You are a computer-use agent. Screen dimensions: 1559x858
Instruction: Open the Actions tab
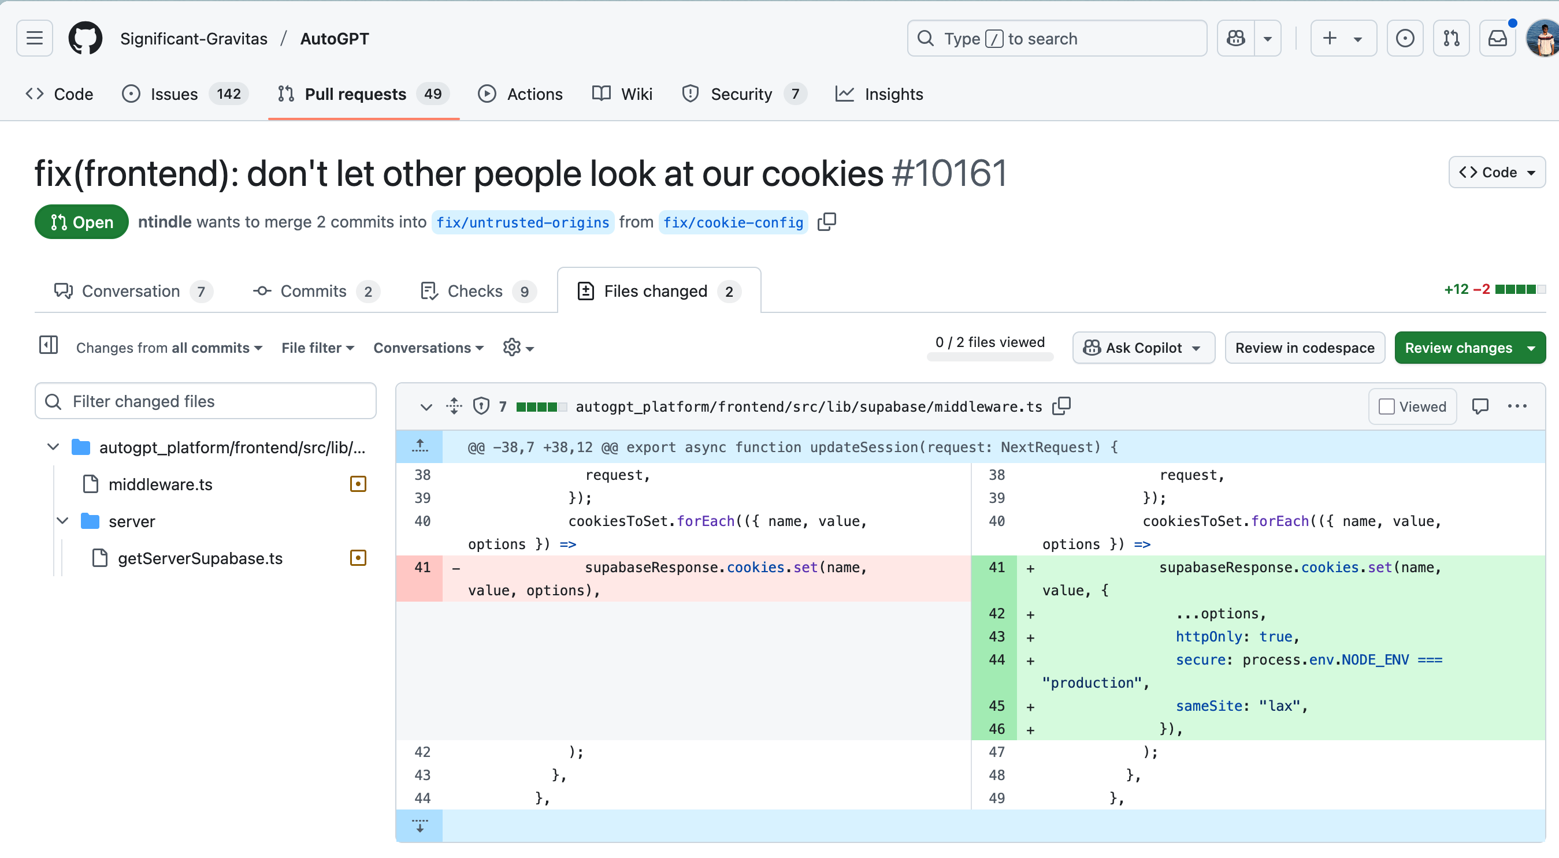521,94
